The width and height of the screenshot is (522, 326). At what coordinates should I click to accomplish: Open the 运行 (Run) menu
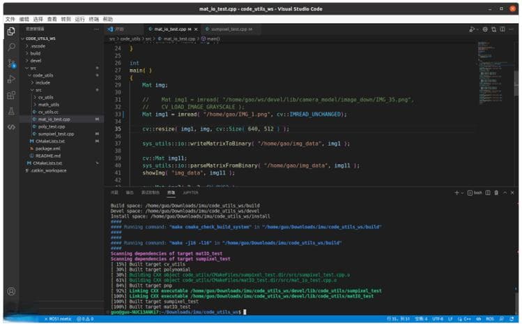80,20
